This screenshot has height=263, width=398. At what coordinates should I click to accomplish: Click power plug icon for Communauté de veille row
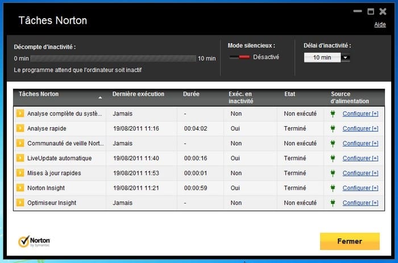333,143
